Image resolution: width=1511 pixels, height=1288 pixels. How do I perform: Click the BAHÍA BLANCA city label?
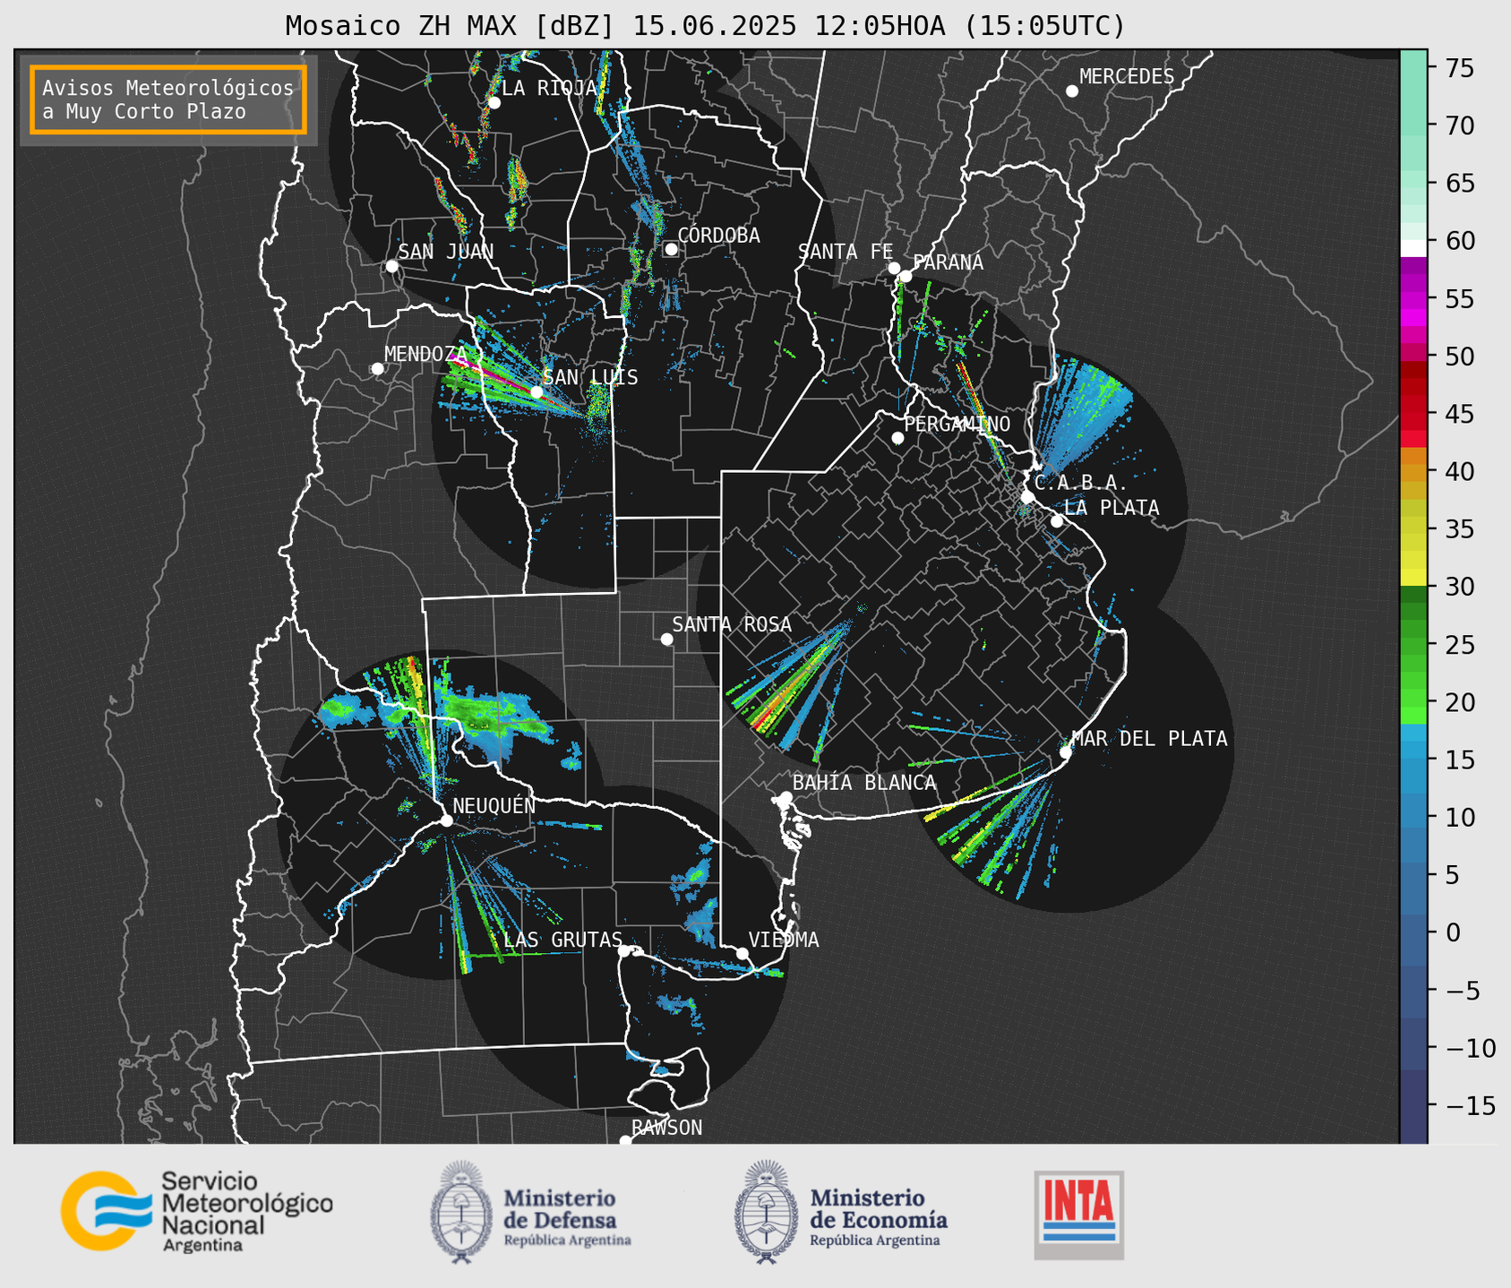click(863, 783)
